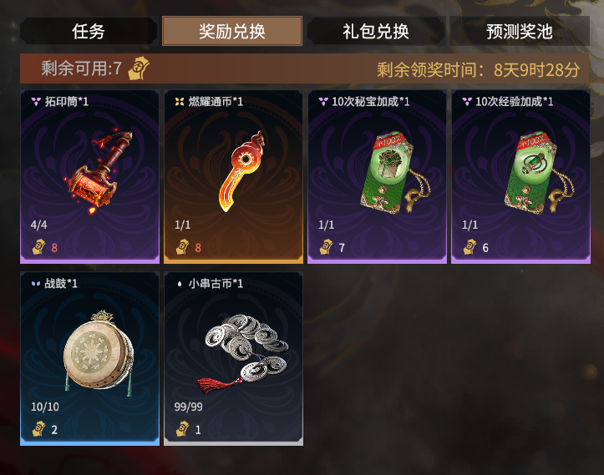Click the 战鼓 drum item icon
604x475 pixels.
point(99,353)
